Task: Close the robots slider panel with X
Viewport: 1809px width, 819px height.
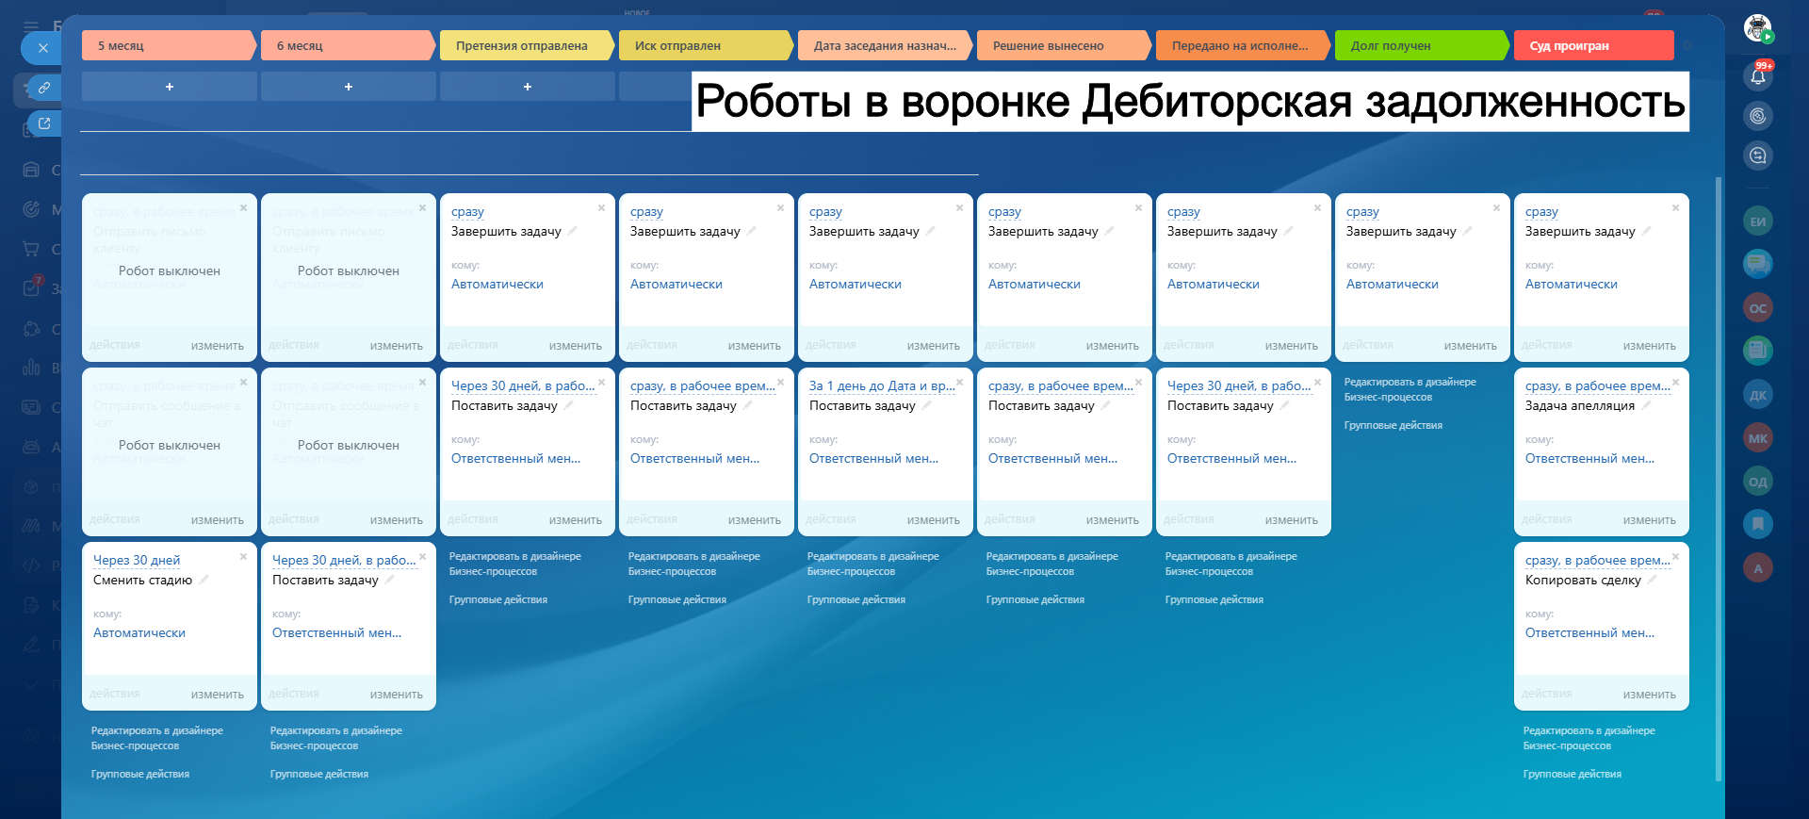Action: click(42, 47)
